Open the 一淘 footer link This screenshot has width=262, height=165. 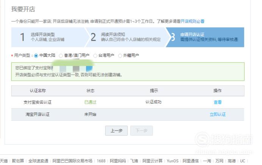pyautogui.click(x=207, y=161)
